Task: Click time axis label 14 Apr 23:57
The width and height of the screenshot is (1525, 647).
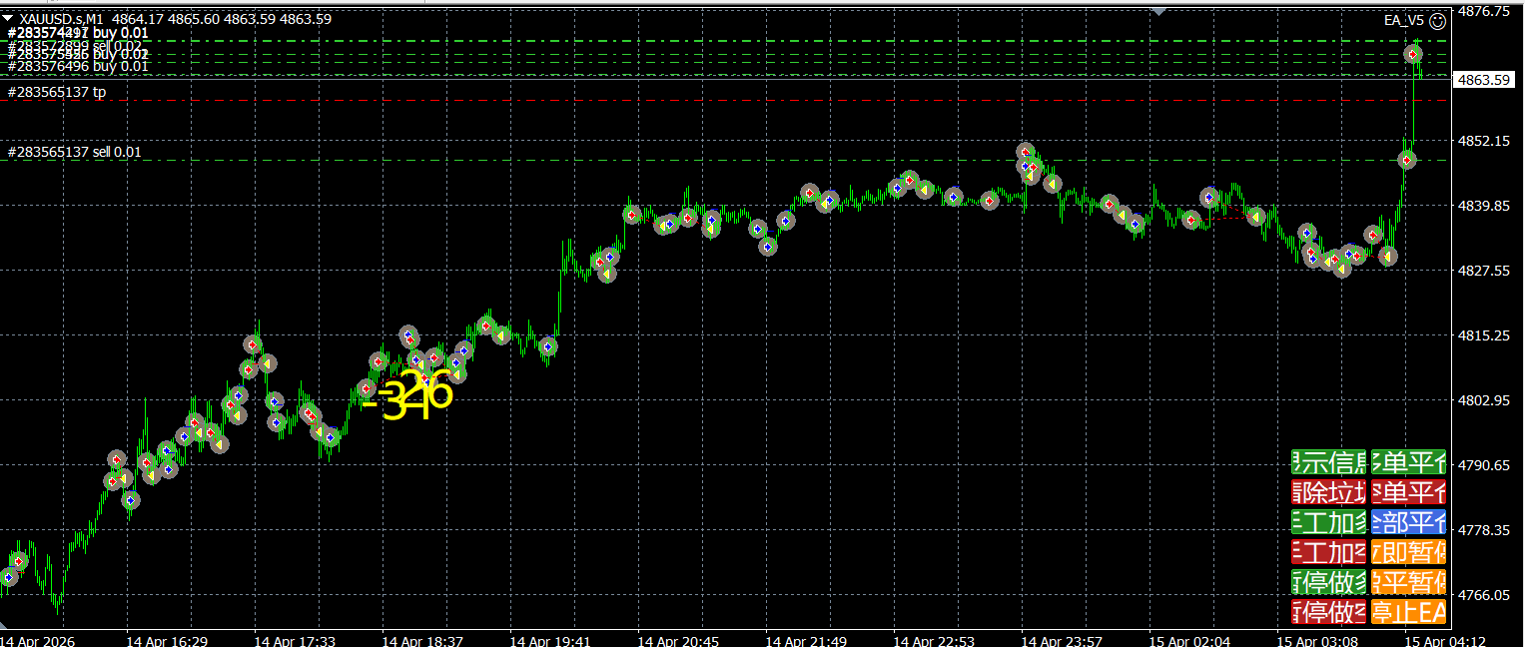Action: click(1062, 640)
